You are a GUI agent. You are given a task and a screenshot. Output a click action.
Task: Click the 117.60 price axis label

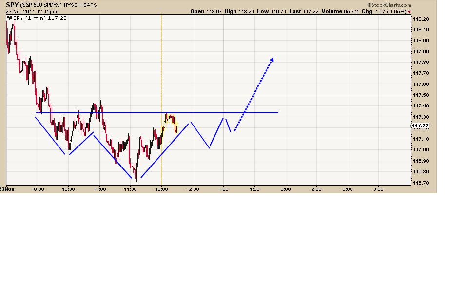[x=421, y=84]
